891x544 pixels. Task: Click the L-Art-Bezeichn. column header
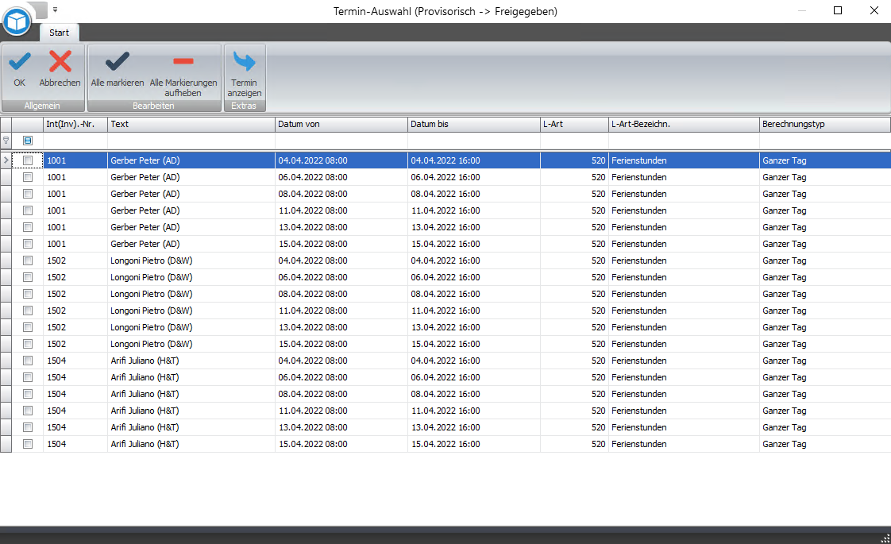pyautogui.click(x=683, y=124)
